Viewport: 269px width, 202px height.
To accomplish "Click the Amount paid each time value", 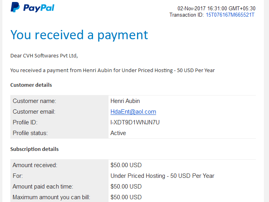I will coord(126,187).
